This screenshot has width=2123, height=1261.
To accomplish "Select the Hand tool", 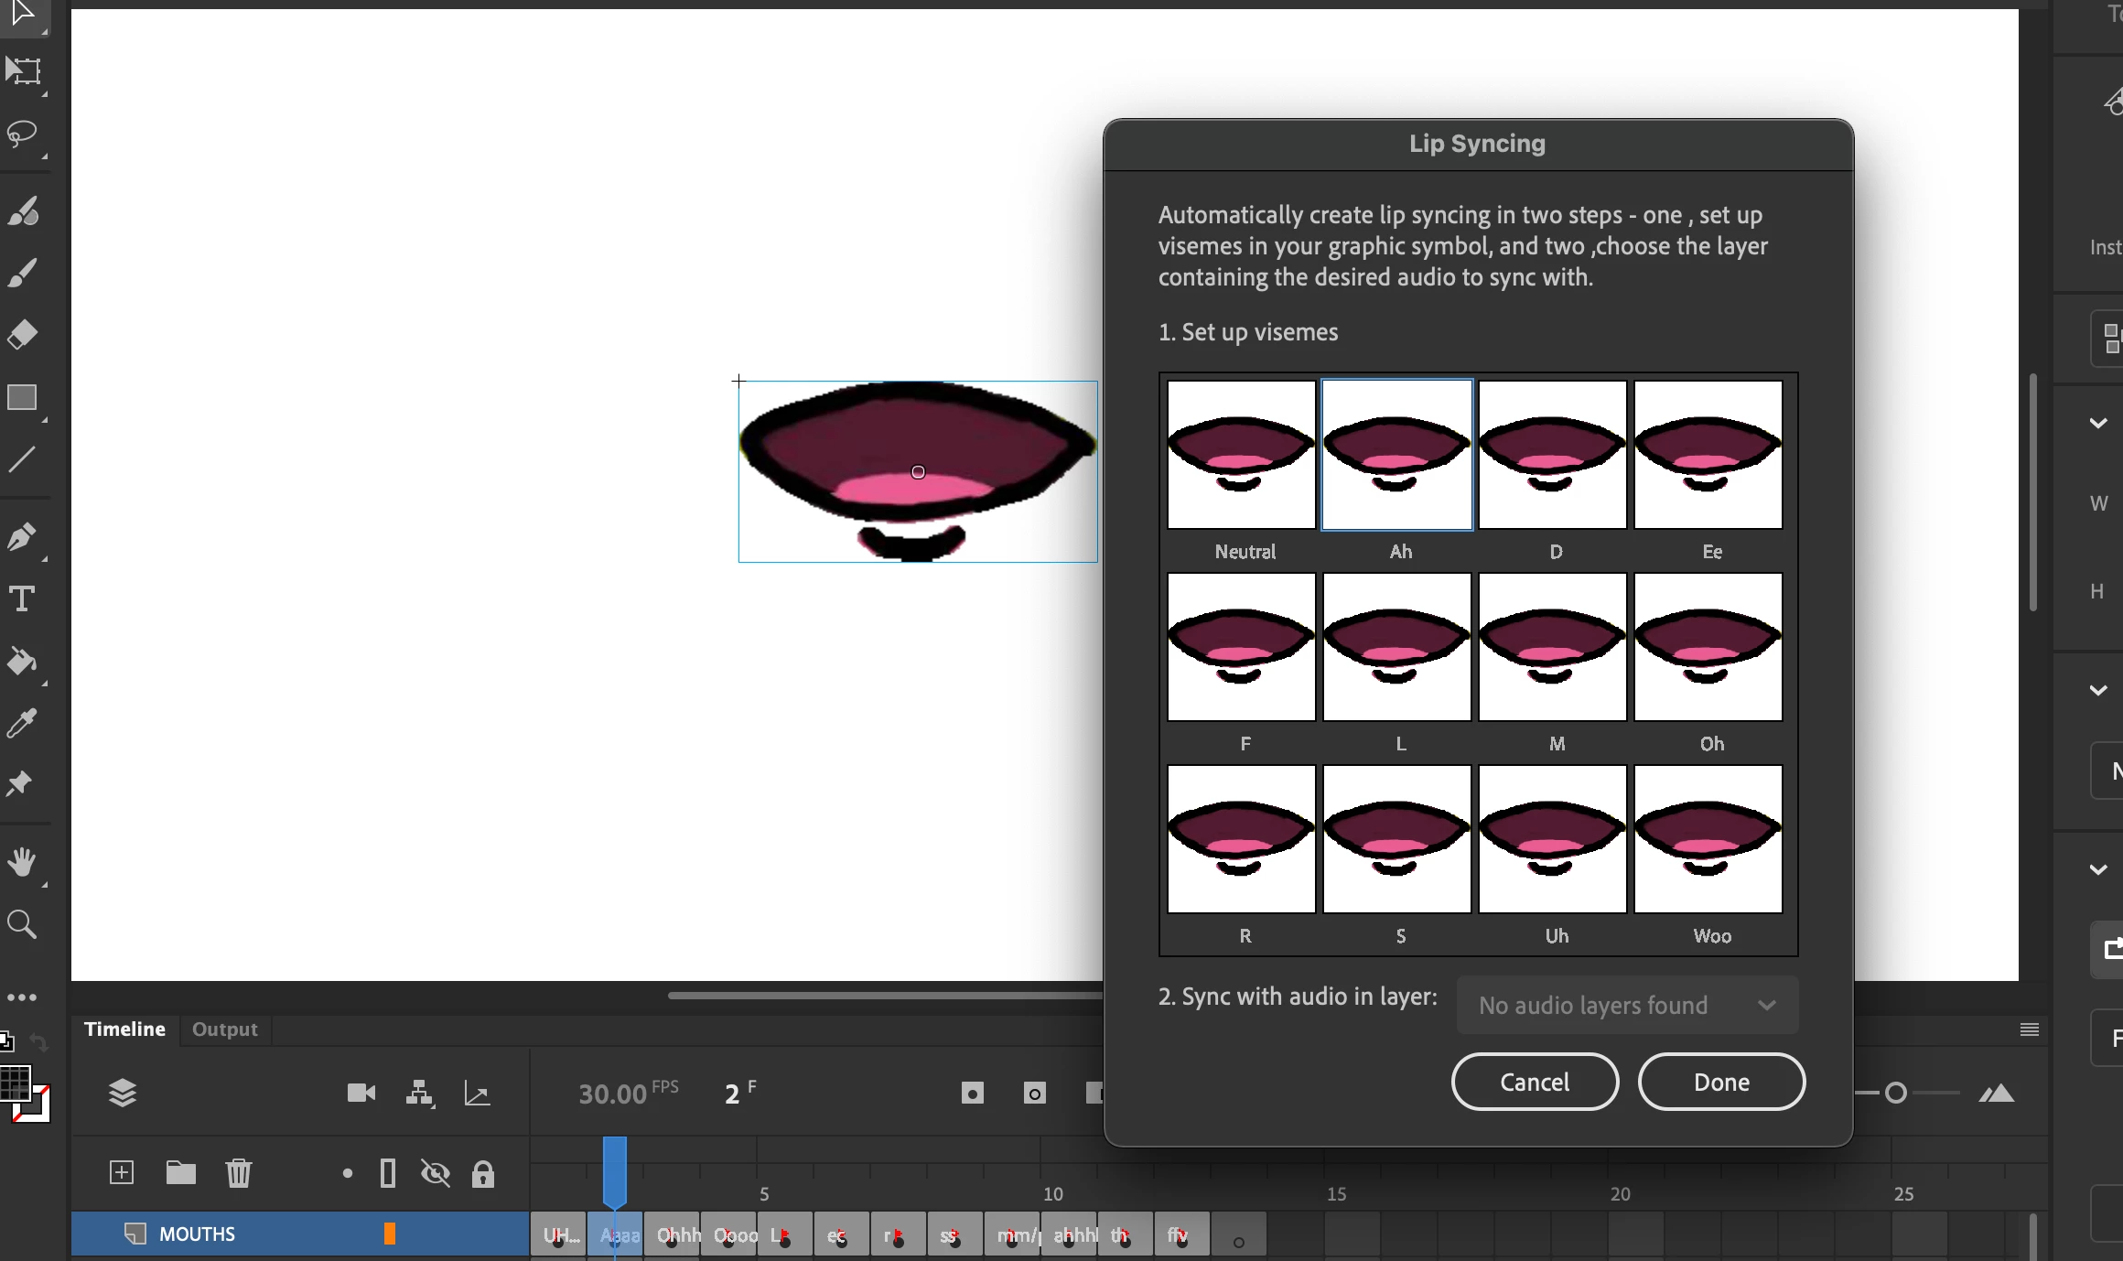I will tap(22, 861).
